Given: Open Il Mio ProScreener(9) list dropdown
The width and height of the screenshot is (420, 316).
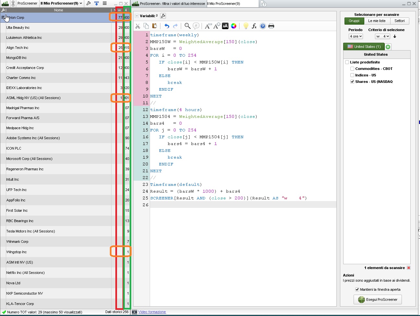Looking at the screenshot, I should (61, 3).
